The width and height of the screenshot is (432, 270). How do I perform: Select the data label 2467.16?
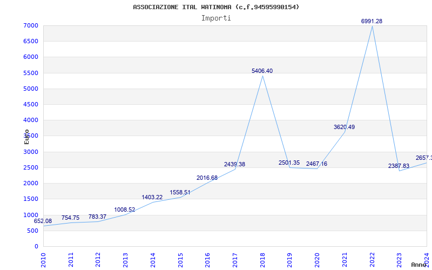[x=316, y=164]
